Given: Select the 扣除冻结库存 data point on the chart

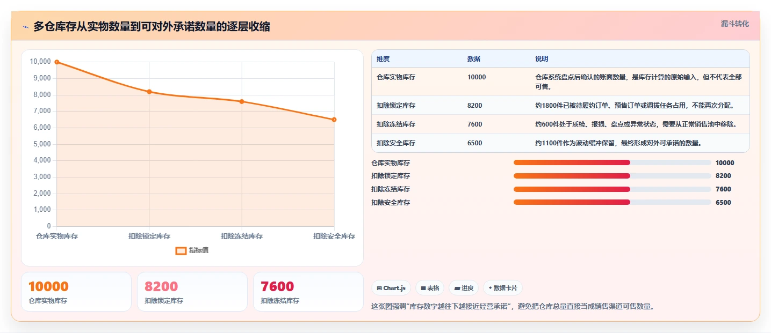Looking at the screenshot, I should [x=242, y=101].
